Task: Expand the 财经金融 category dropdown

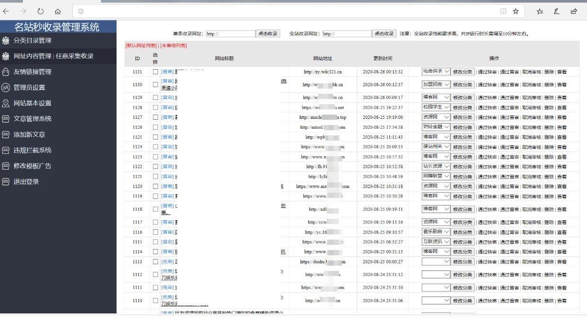Action: [x=435, y=127]
